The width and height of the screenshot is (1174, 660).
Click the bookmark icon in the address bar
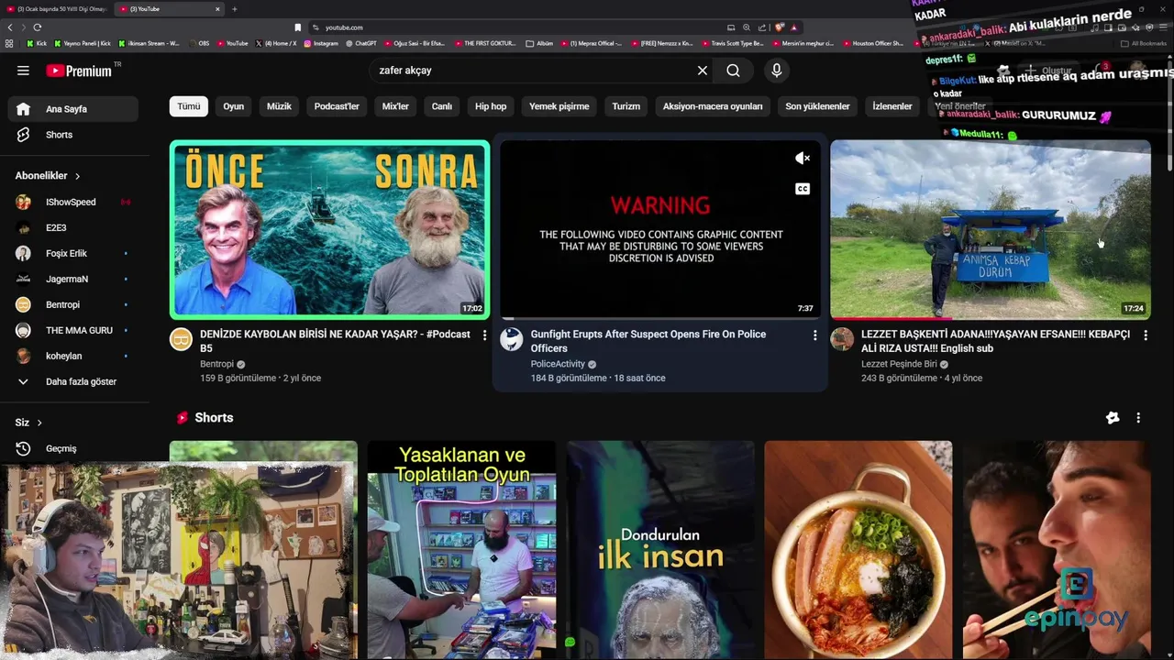coord(297,27)
